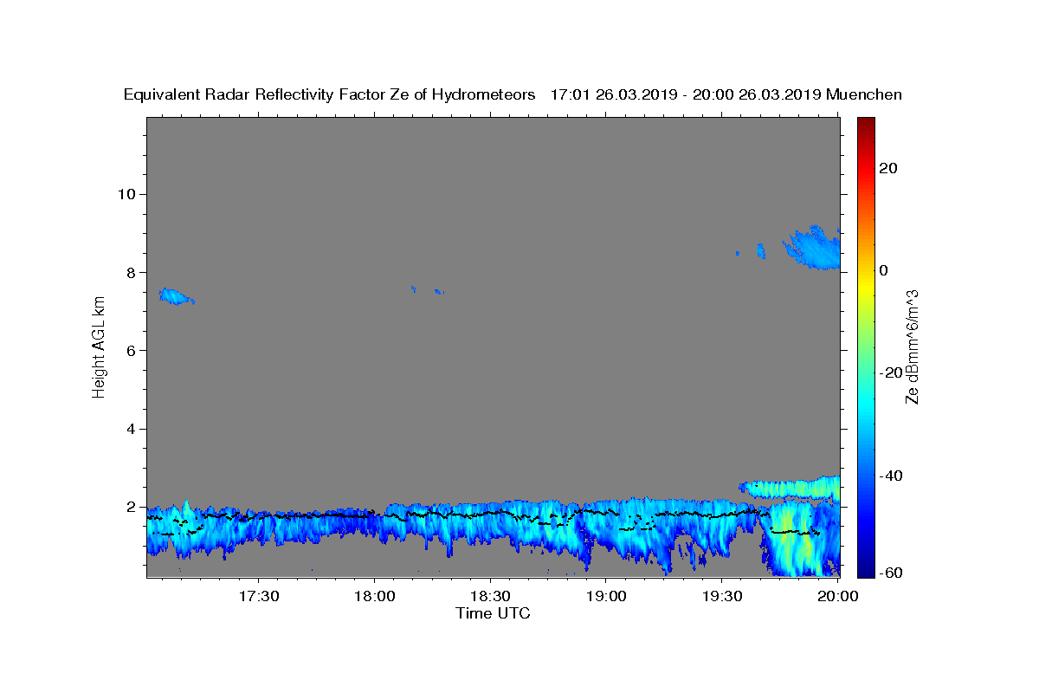
Task: Click the high cloud echo near 8.5 km before 20:00
Action: pos(813,248)
